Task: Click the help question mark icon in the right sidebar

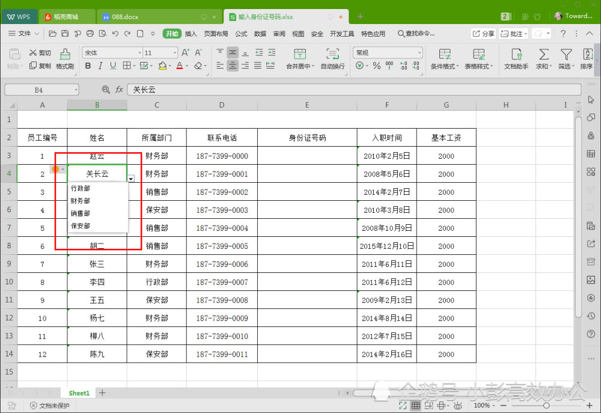Action: coord(591,334)
